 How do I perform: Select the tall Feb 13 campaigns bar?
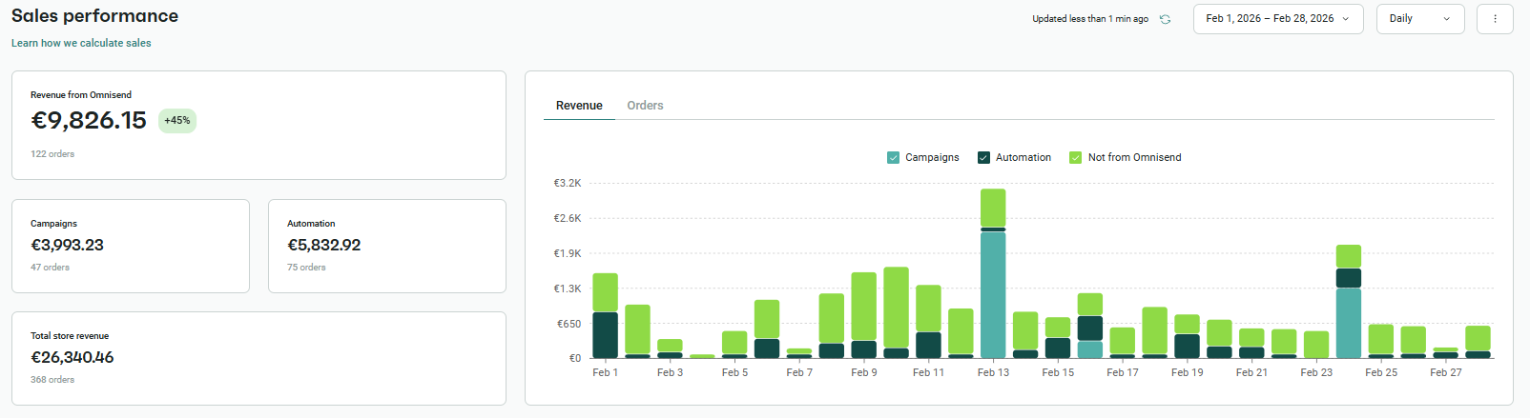(x=993, y=295)
